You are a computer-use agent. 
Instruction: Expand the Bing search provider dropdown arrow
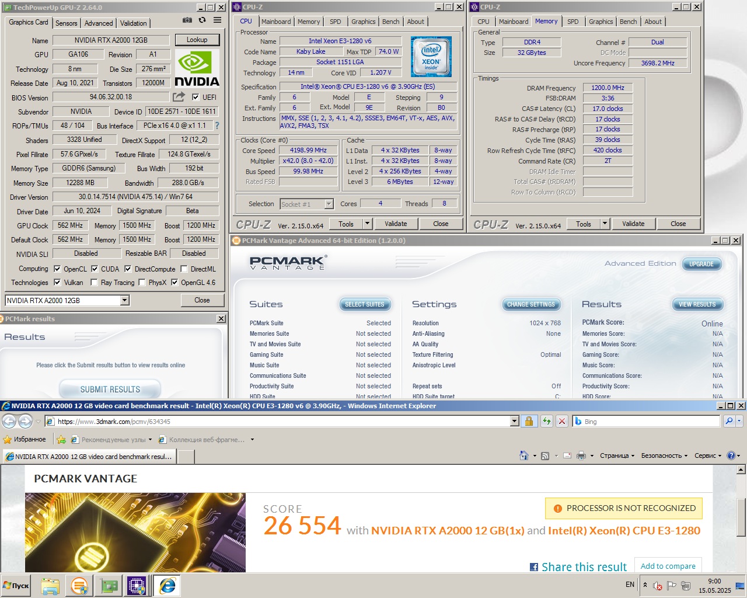(739, 421)
